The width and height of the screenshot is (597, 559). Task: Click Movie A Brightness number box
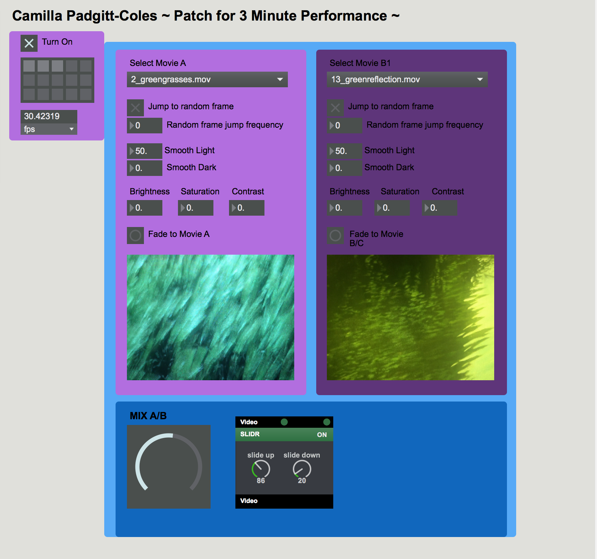coord(145,208)
